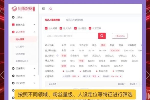Open MCN搜索 in sidebar submenu
Screen dimensions: 150x100
click(20, 54)
